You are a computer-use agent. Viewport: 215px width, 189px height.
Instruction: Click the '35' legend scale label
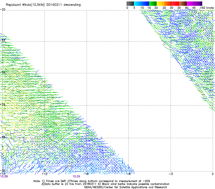coord(179,8)
